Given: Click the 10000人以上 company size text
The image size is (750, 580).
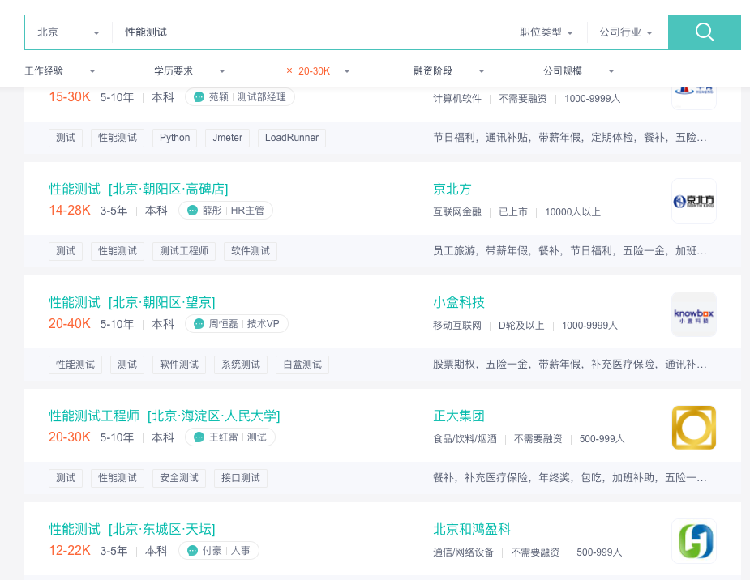Looking at the screenshot, I should [572, 212].
